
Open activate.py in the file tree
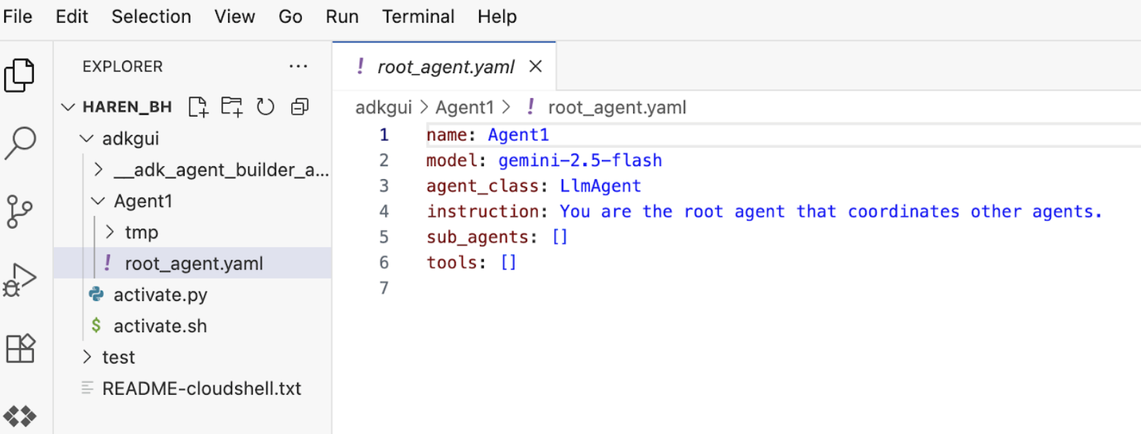[160, 295]
